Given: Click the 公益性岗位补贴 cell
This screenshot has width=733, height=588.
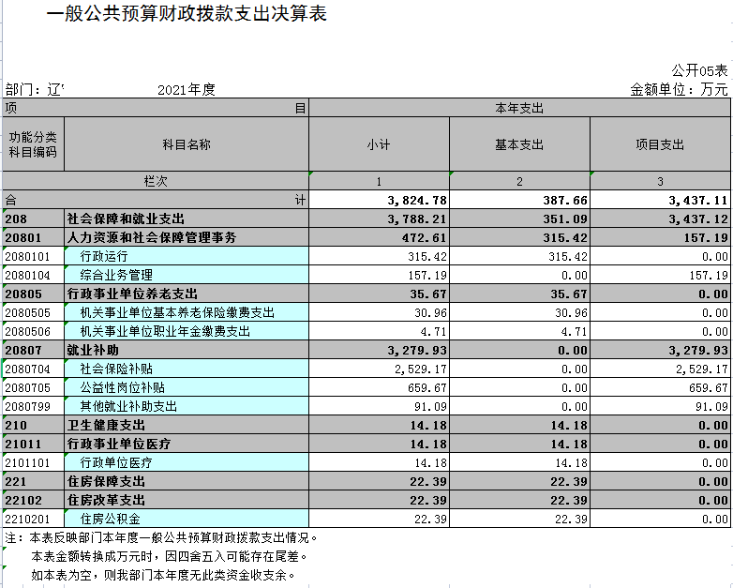Looking at the screenshot, I should pos(187,387).
